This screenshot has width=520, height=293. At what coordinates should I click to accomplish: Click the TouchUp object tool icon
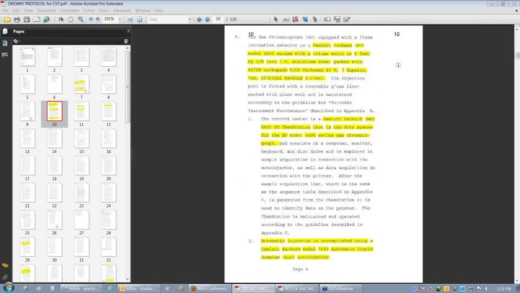point(337,20)
